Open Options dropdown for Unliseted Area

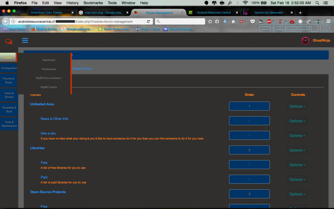tap(297, 106)
